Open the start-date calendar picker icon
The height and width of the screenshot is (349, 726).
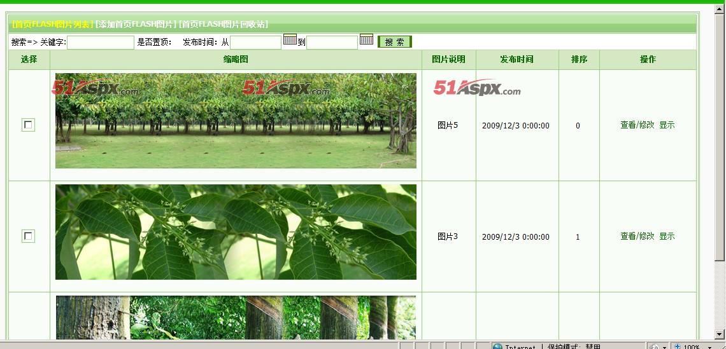coord(290,40)
